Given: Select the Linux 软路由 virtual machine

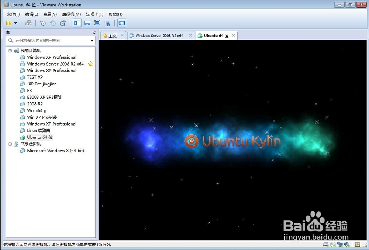Looking at the screenshot, I should point(39,130).
